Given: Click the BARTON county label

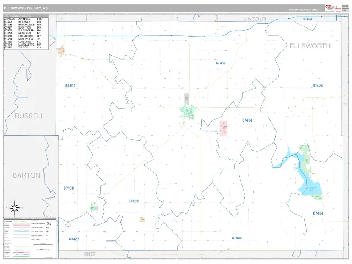Looking at the screenshot, I should 26,175.
